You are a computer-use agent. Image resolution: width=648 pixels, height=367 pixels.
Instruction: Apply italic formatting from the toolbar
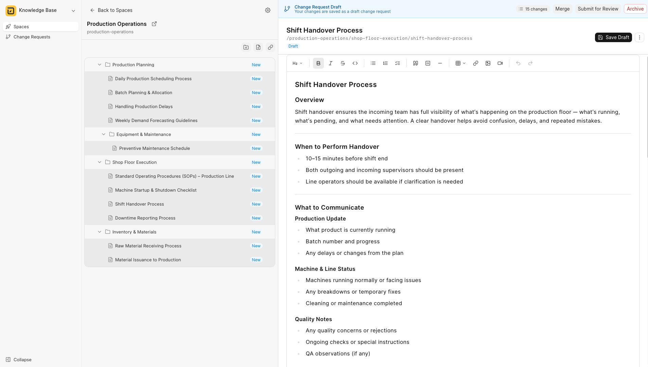[x=330, y=63]
